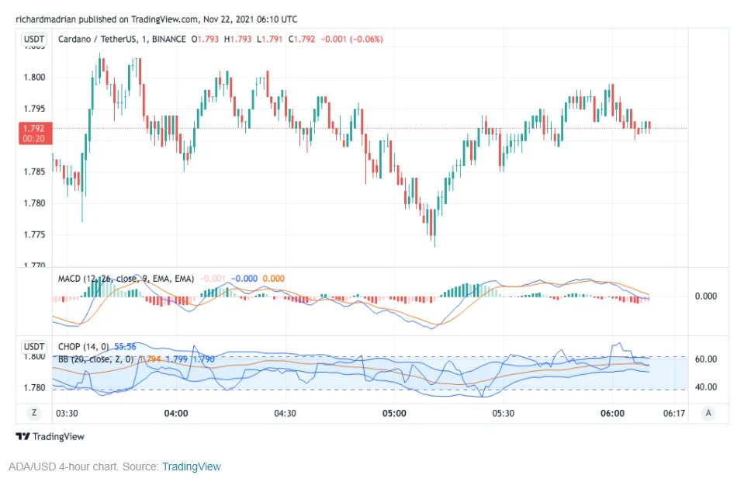Click the USDT label in CHOP pane
This screenshot has height=489, width=751.
coord(34,346)
